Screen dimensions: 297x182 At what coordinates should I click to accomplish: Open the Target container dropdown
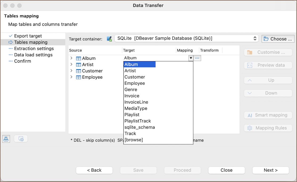(186, 38)
